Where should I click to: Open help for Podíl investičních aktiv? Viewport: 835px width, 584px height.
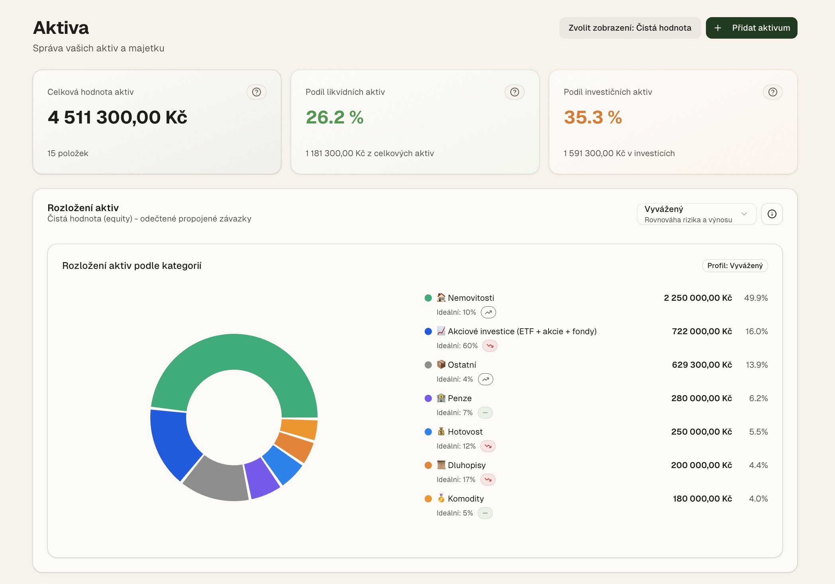pyautogui.click(x=773, y=92)
